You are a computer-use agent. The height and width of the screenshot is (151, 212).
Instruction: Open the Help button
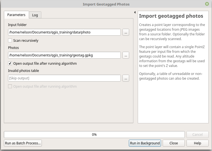[197, 143]
